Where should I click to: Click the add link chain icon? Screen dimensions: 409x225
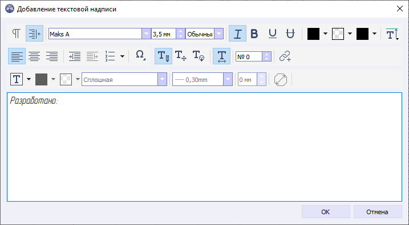tap(285, 56)
